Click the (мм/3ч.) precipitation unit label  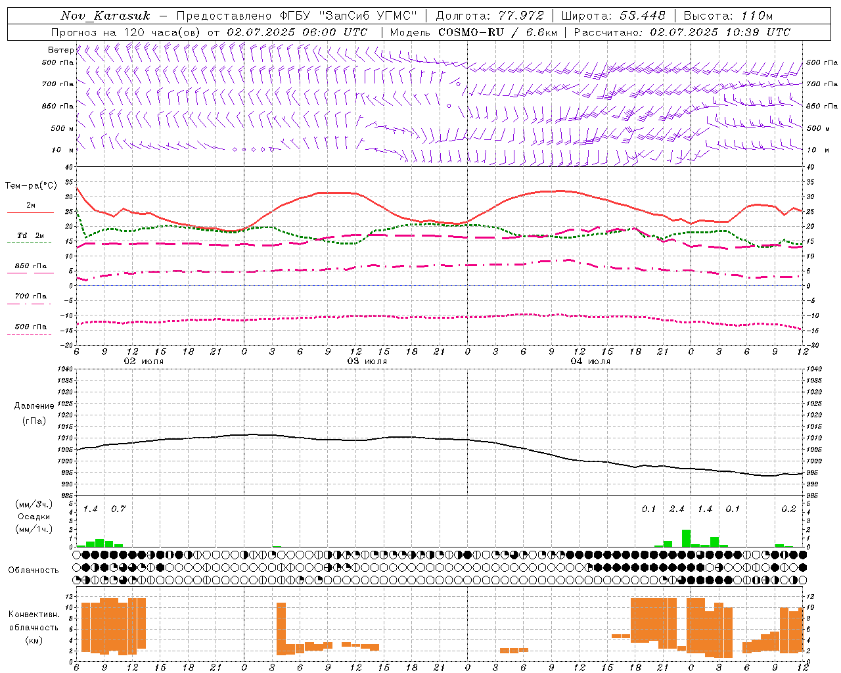coord(34,505)
